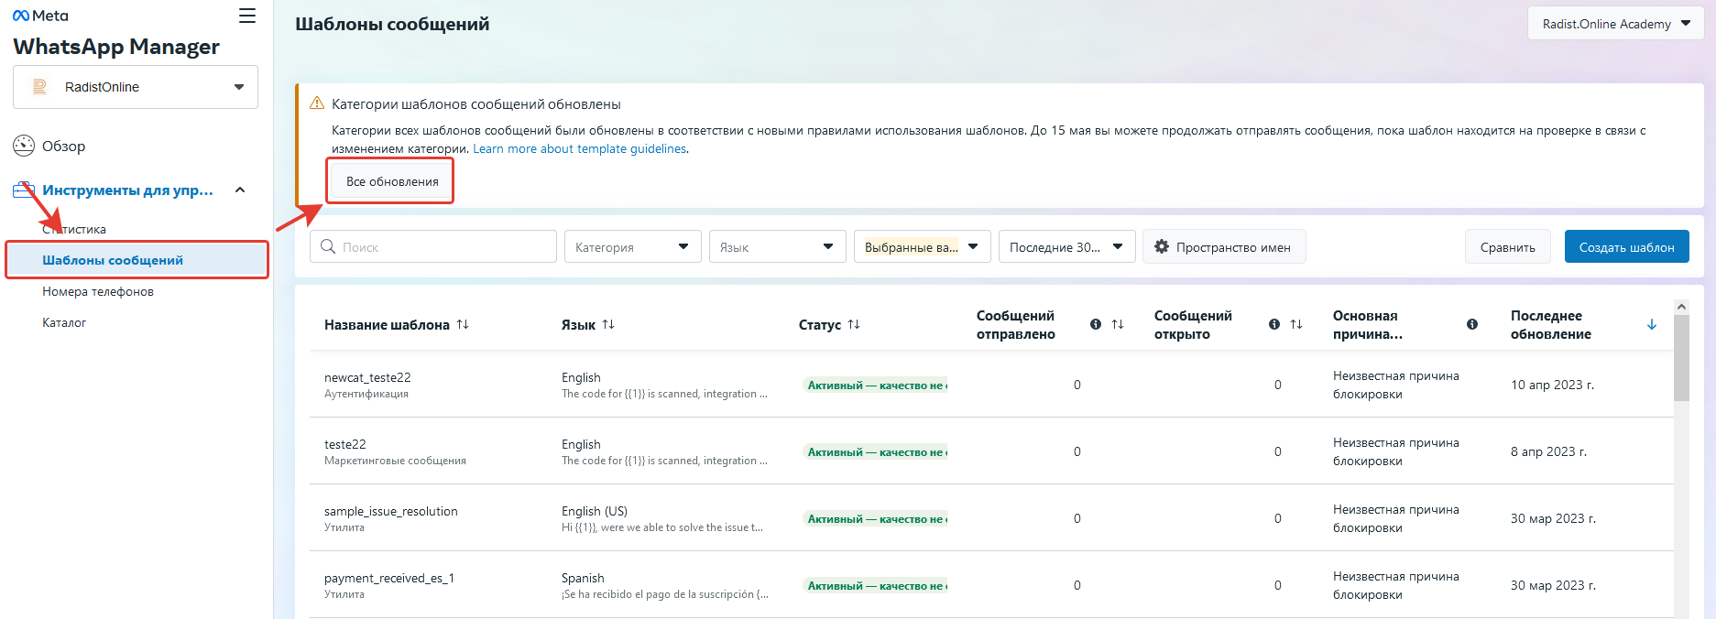The width and height of the screenshot is (1716, 619).
Task: Click the table vertical scrollbar thumb
Action: (x=1681, y=359)
